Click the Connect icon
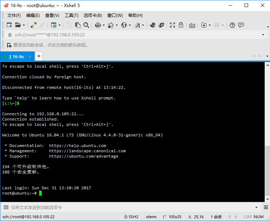 click(34, 25)
